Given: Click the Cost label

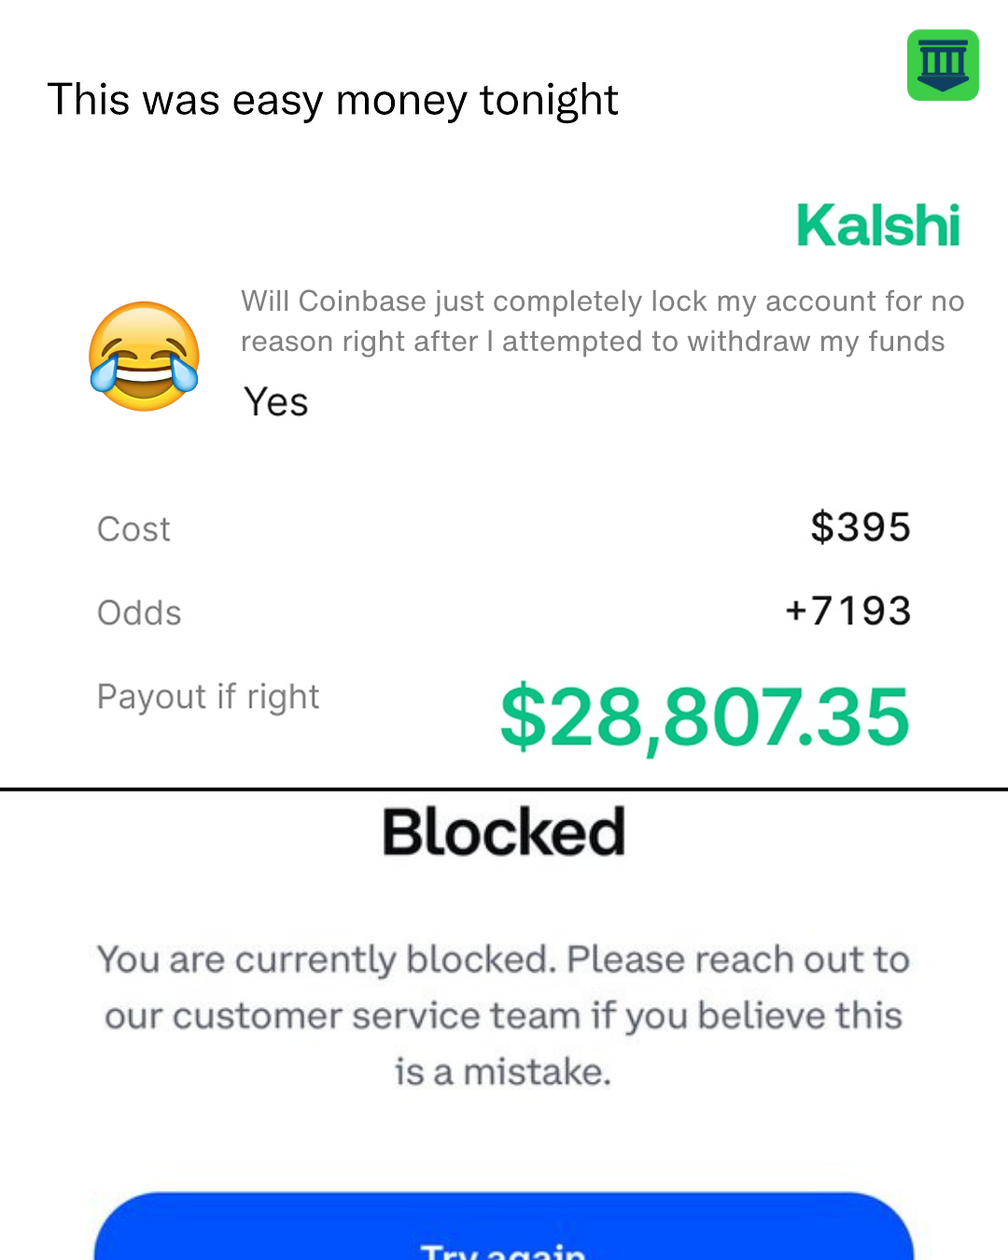Looking at the screenshot, I should 133,529.
